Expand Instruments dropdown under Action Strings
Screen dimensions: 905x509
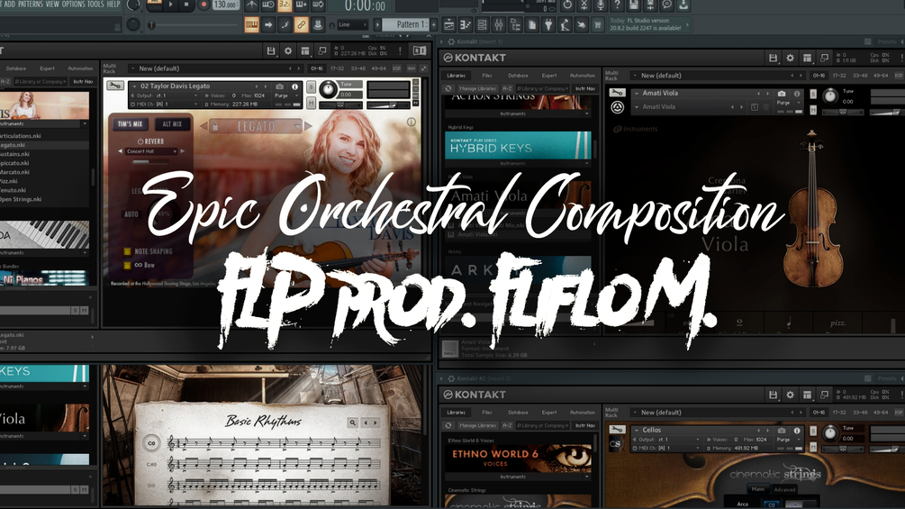(x=587, y=114)
